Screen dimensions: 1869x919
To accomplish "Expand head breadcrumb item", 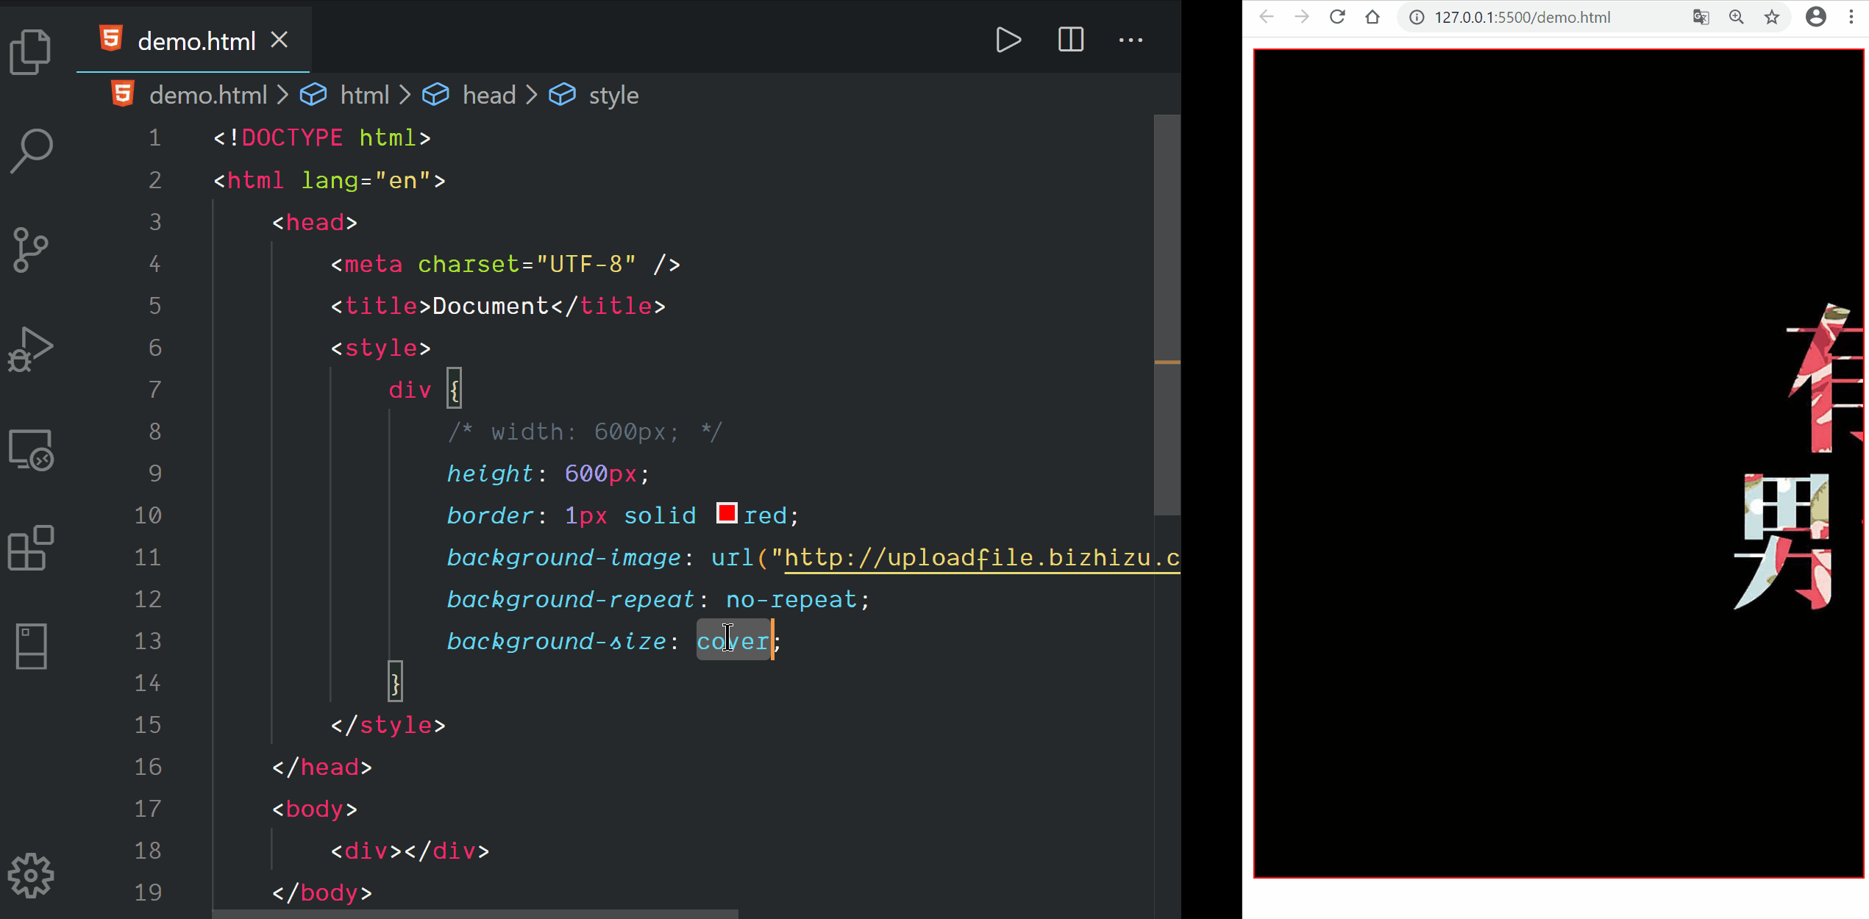I will 488,95.
